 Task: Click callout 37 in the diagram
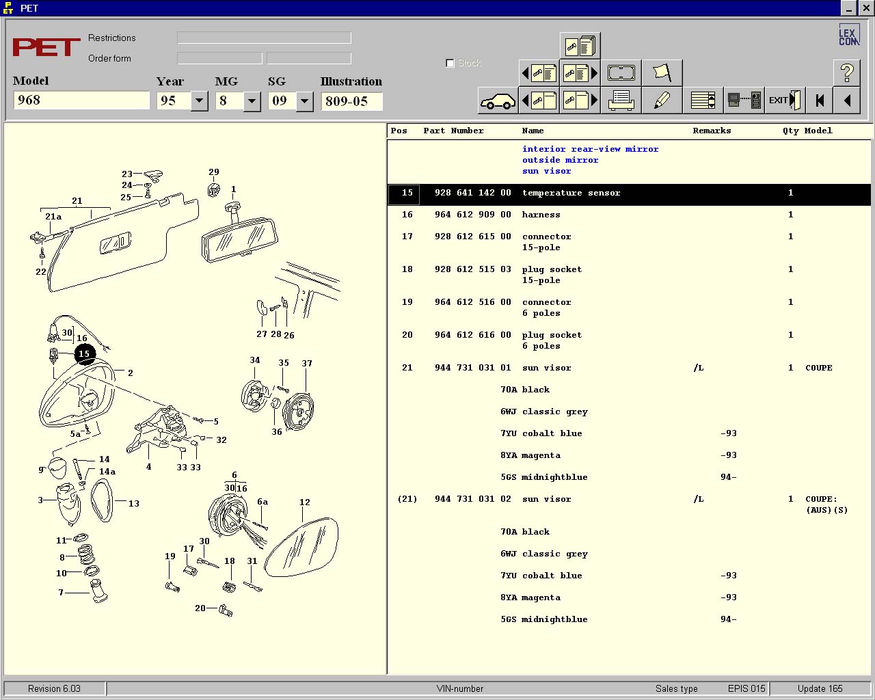307,364
